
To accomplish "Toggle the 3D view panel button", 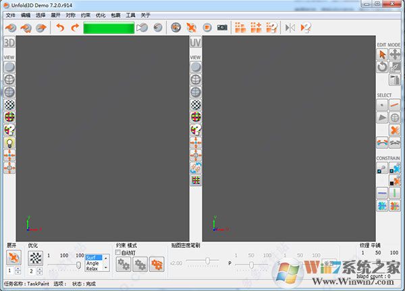I will point(9,42).
